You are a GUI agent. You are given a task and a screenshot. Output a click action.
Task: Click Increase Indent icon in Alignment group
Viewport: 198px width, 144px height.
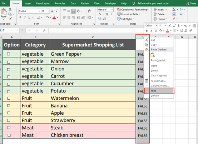(83, 18)
